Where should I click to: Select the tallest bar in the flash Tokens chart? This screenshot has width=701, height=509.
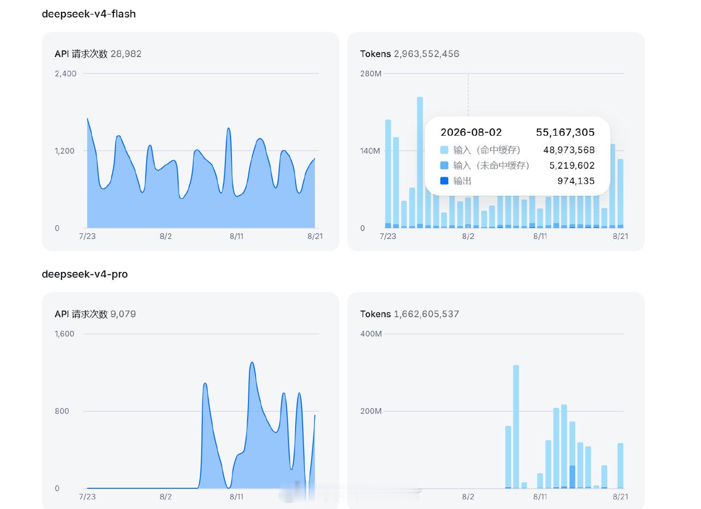click(420, 163)
